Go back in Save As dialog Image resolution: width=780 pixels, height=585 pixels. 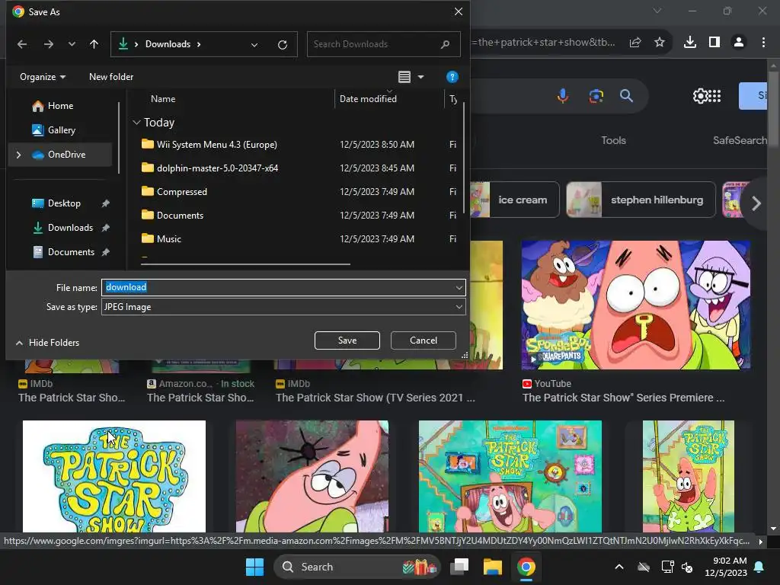click(x=22, y=44)
